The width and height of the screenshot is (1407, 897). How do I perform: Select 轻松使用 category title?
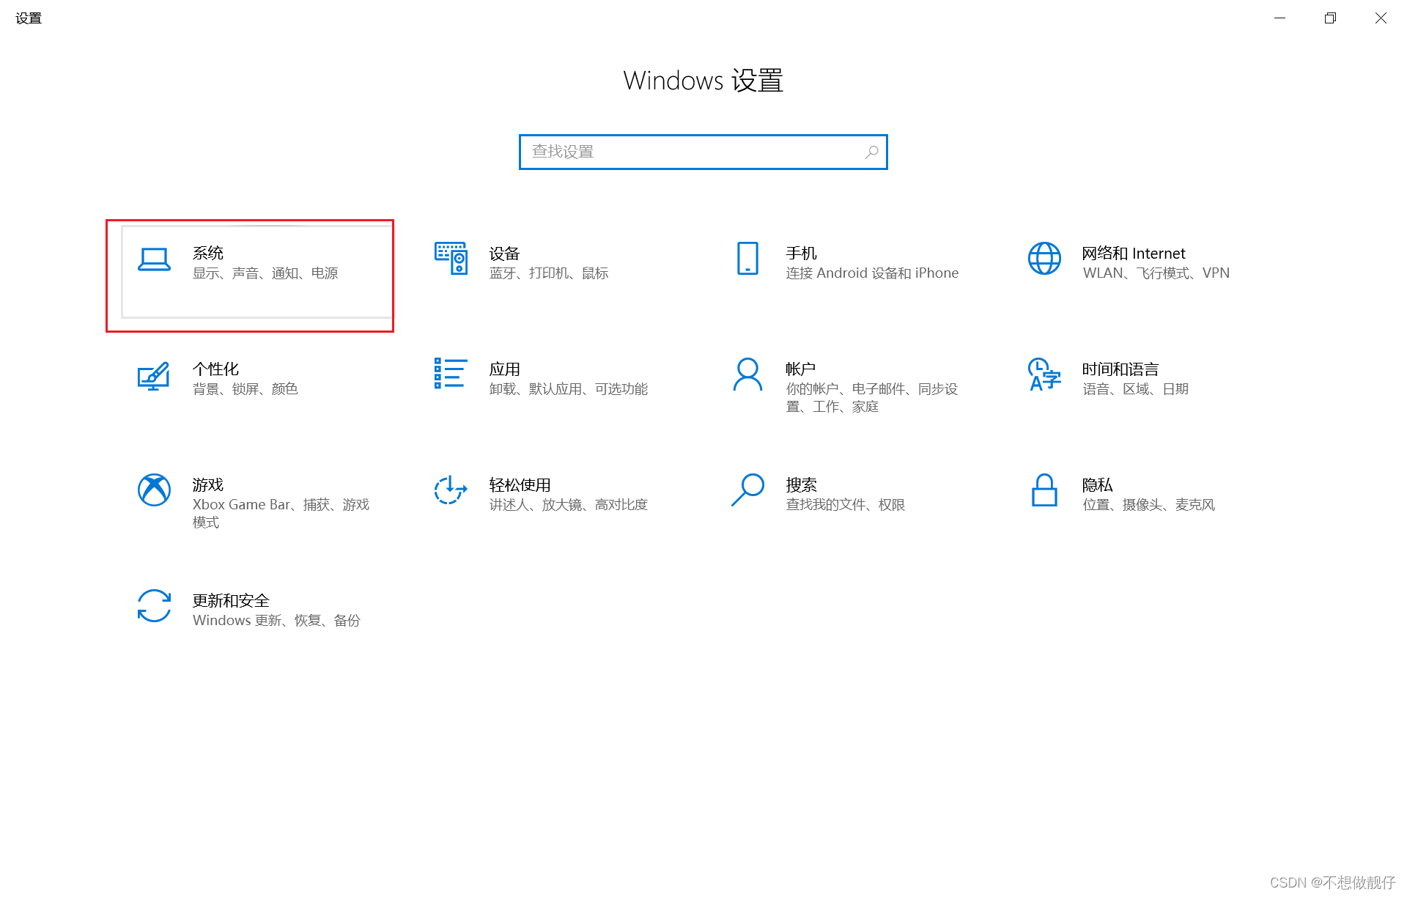[520, 485]
